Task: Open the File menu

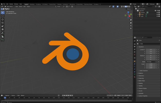Action: point(4,4)
